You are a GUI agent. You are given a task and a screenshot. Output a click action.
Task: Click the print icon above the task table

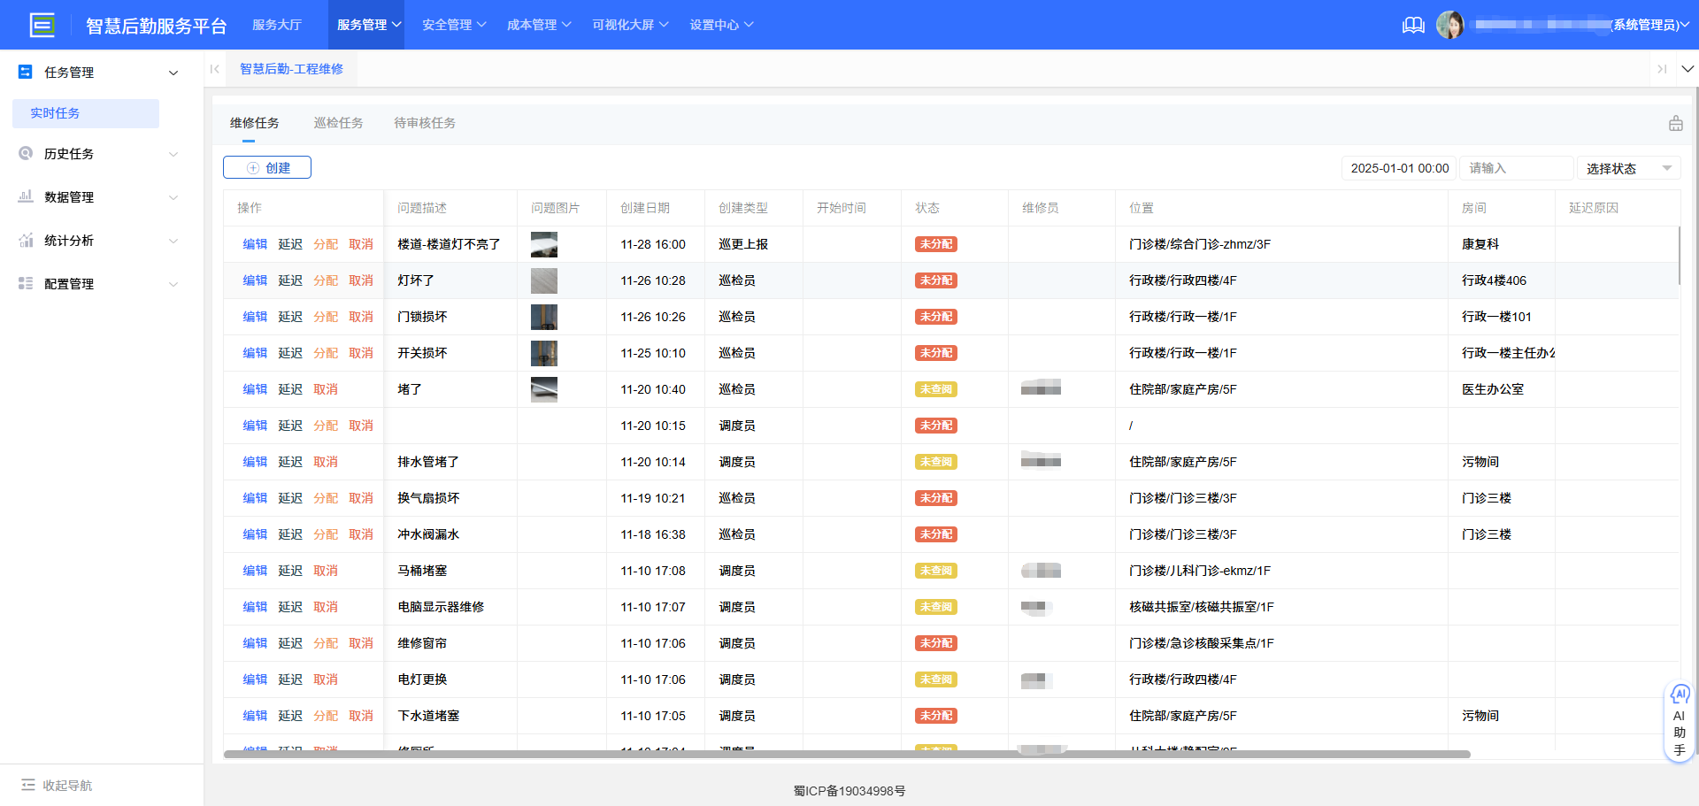1675,123
